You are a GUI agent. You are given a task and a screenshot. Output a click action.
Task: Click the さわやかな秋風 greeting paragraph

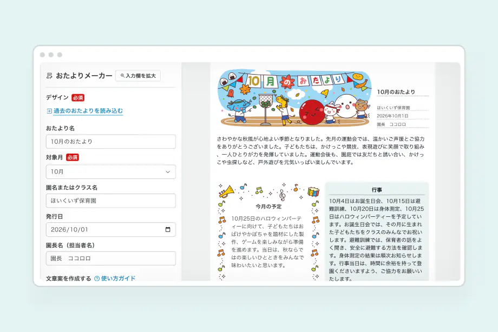click(x=320, y=150)
